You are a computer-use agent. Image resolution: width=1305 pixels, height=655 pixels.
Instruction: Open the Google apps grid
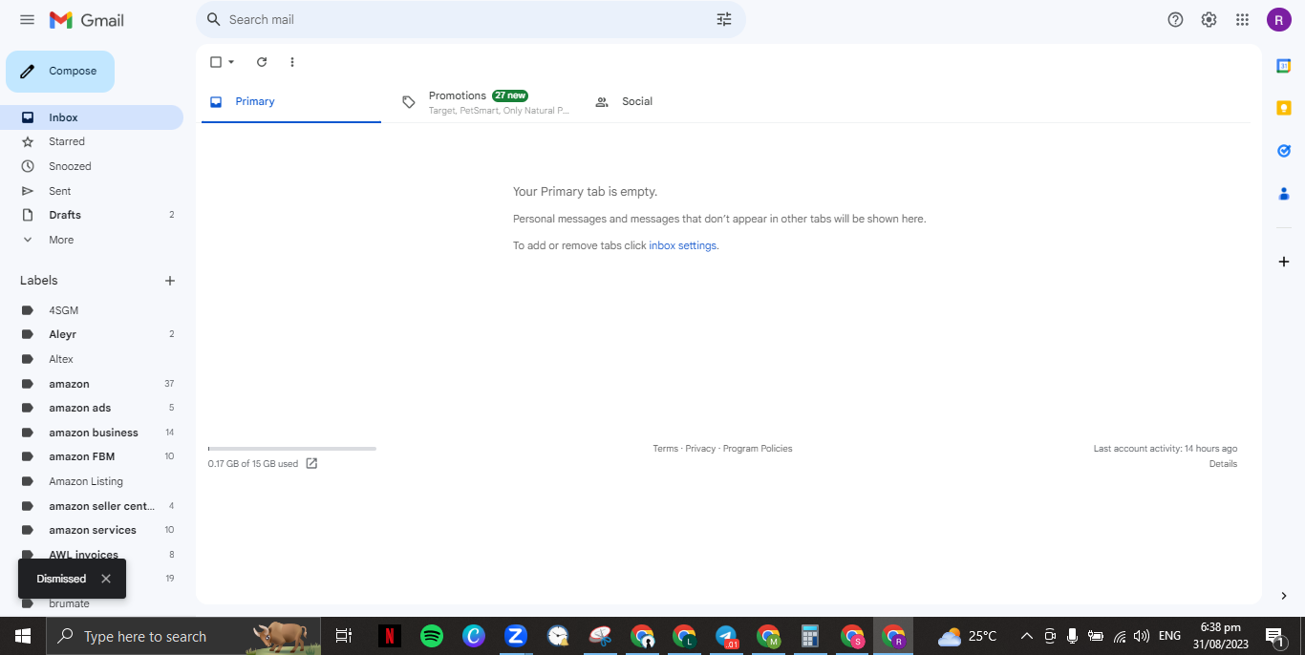(1242, 19)
